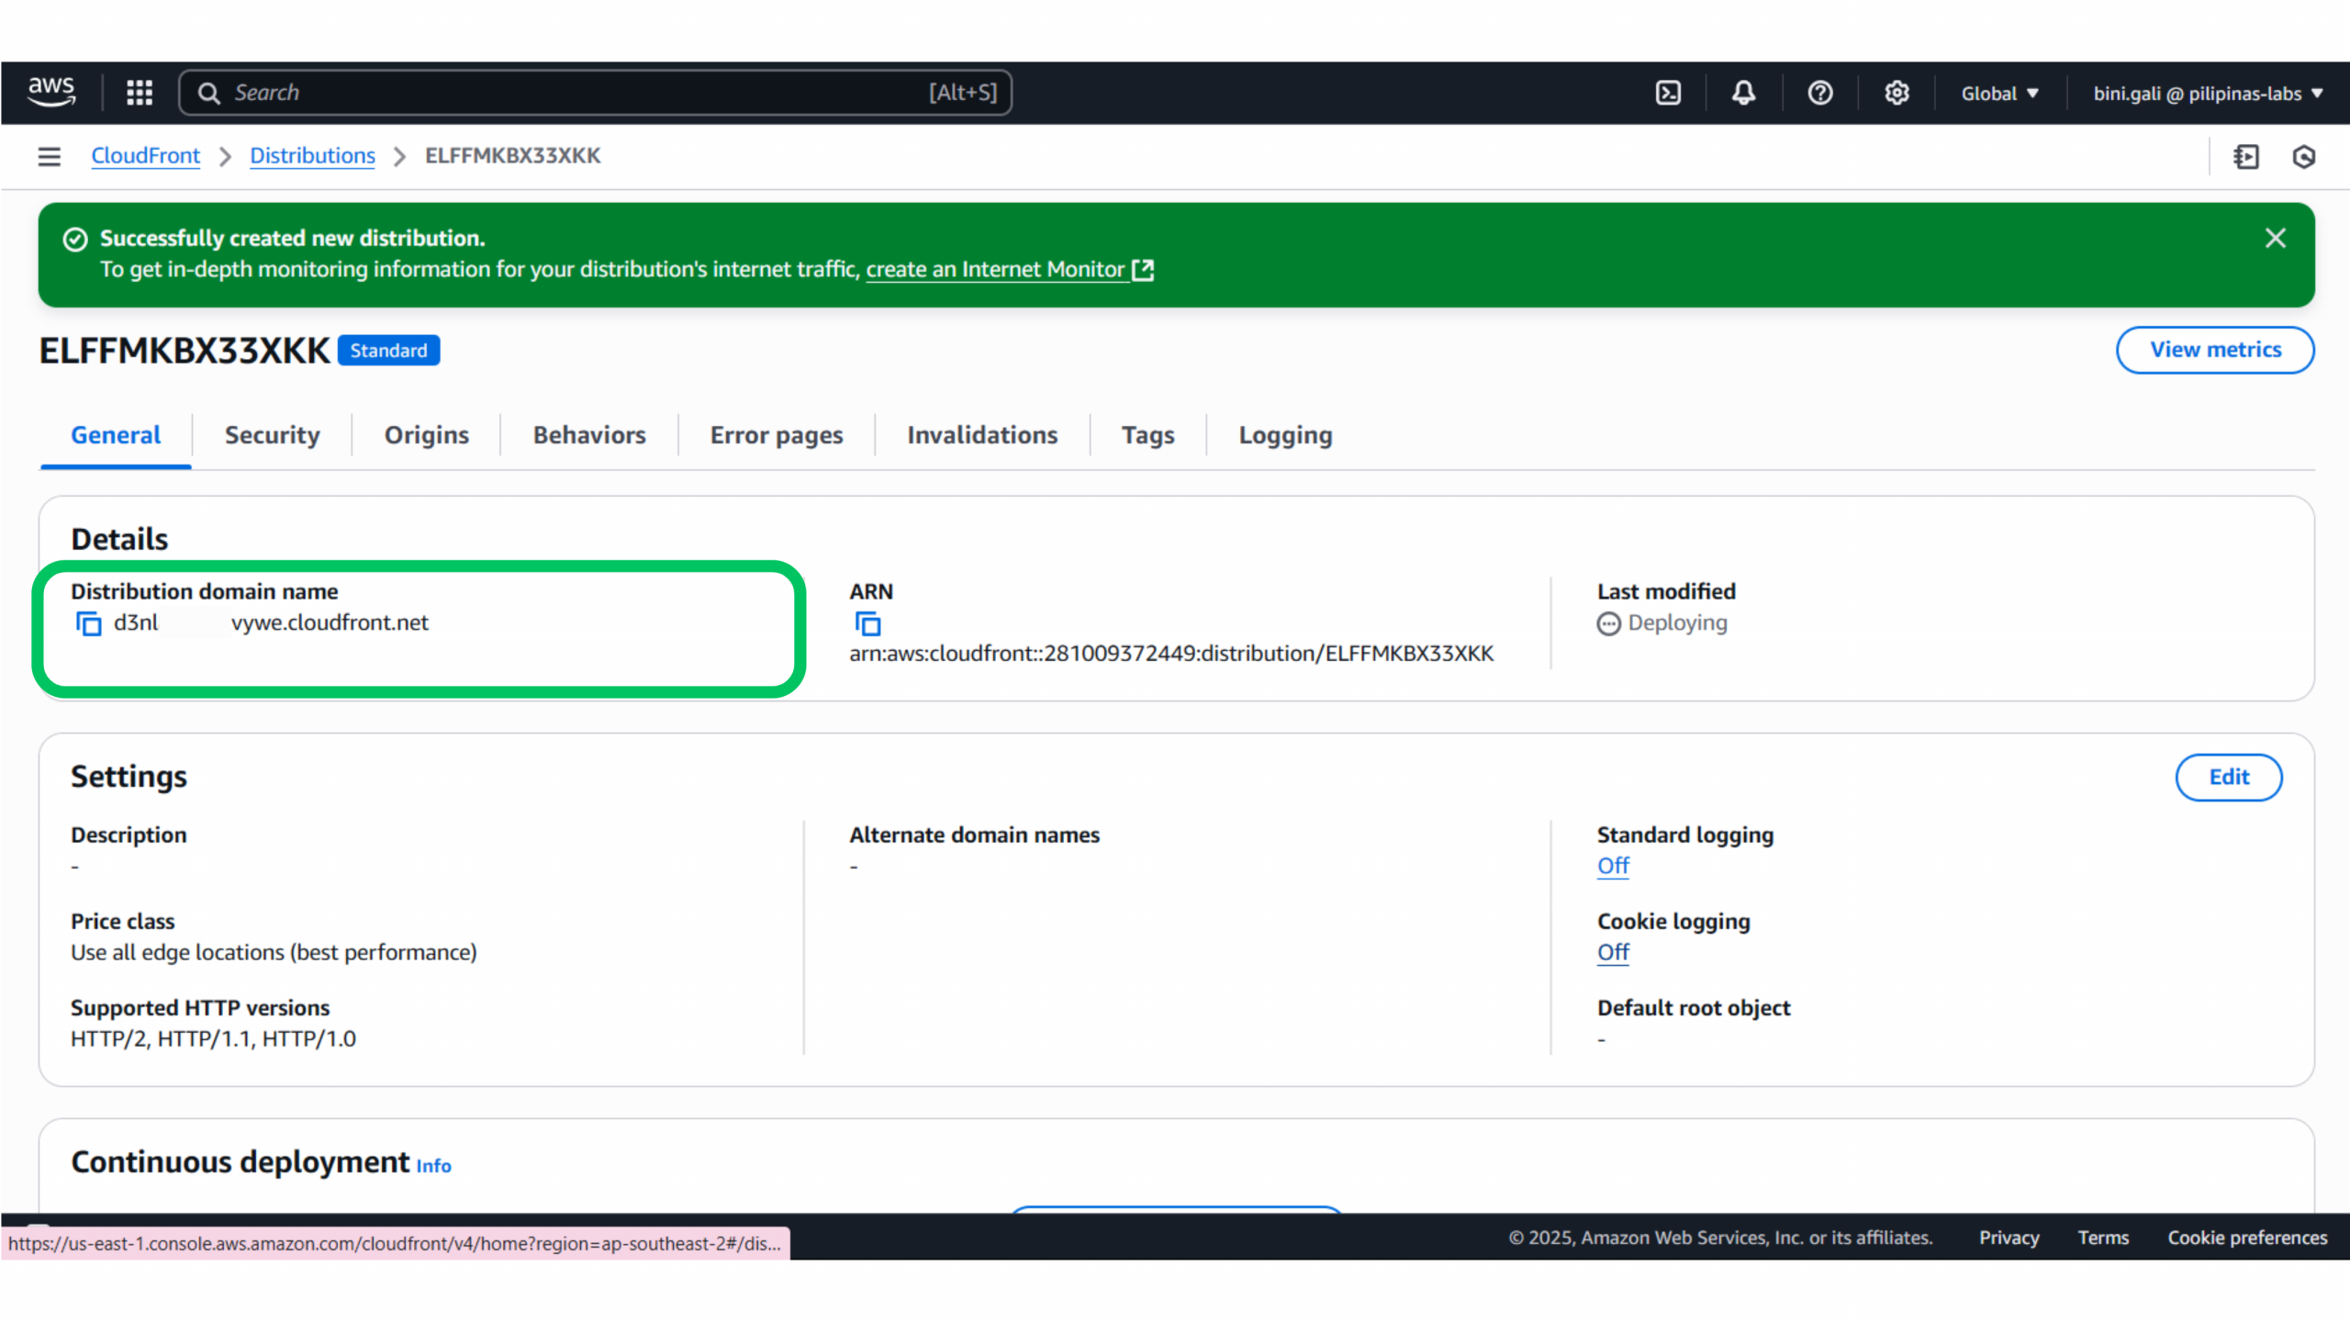Image resolution: width=2350 pixels, height=1322 pixels.
Task: Go to the Distributions breadcrumb link
Action: (x=312, y=156)
